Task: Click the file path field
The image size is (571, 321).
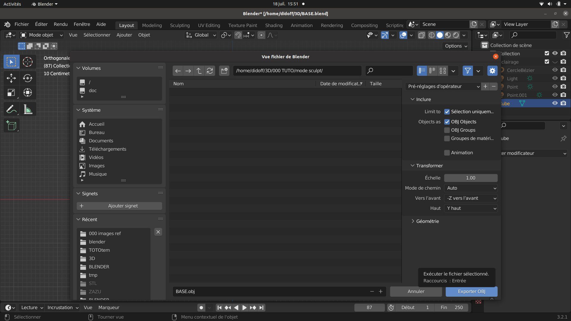Action: 297,71
